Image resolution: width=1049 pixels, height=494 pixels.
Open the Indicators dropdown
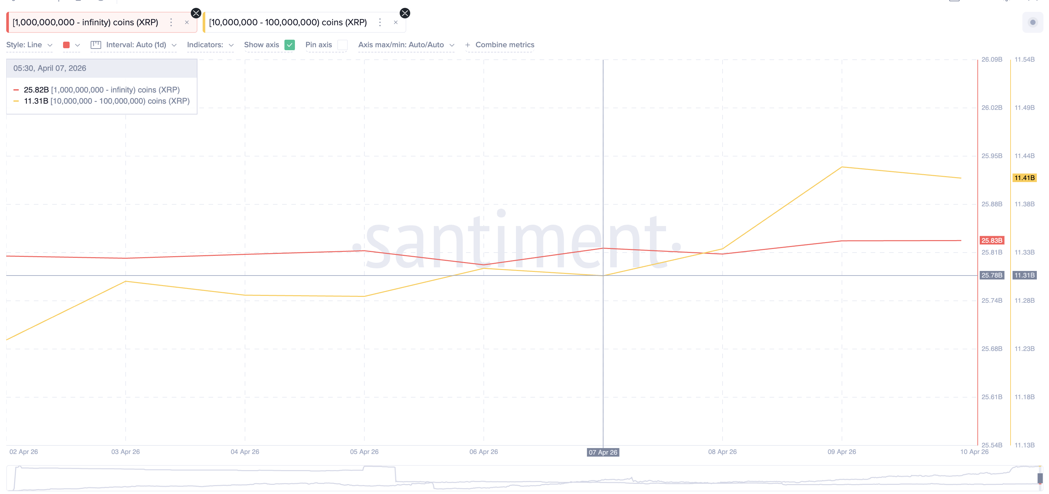210,45
